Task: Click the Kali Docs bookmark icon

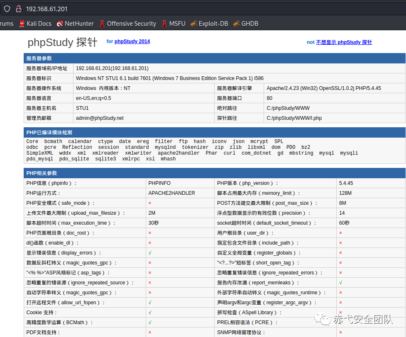Action: click(x=22, y=24)
